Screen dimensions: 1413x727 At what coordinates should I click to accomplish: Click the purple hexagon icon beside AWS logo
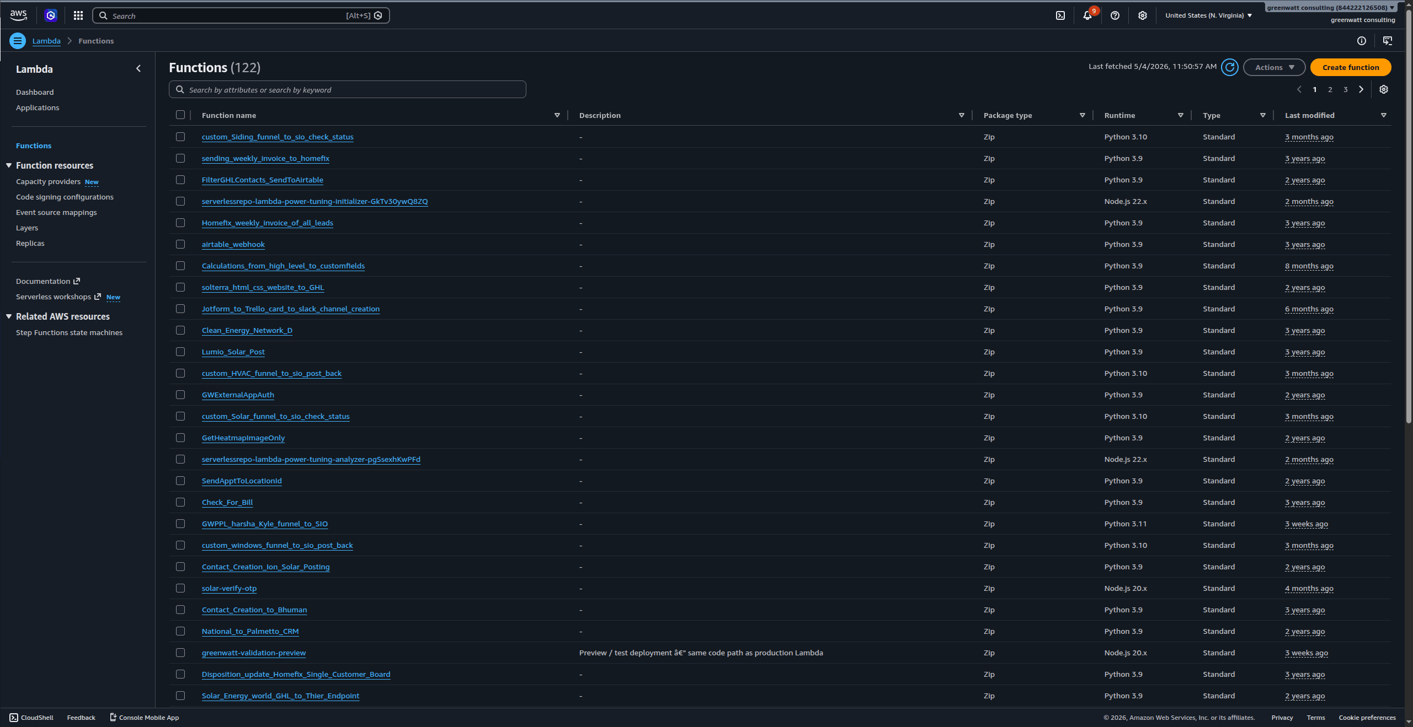51,15
